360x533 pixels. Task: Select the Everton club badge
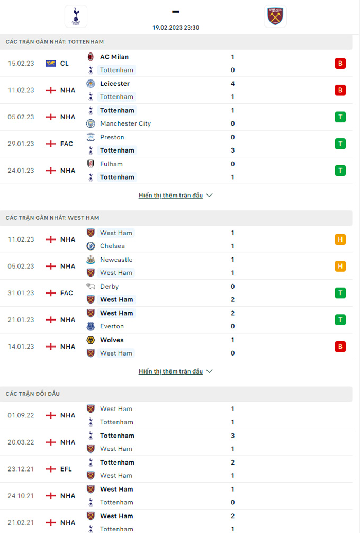[x=91, y=327]
